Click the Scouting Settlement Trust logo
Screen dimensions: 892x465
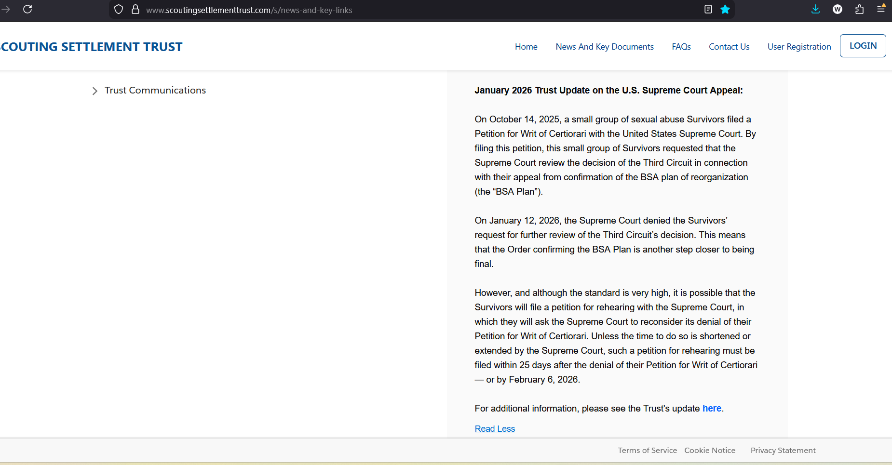pos(92,47)
